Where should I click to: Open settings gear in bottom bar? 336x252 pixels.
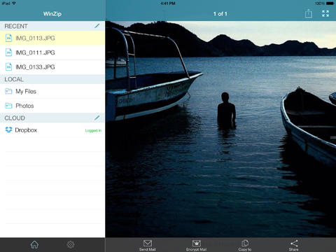tap(71, 244)
